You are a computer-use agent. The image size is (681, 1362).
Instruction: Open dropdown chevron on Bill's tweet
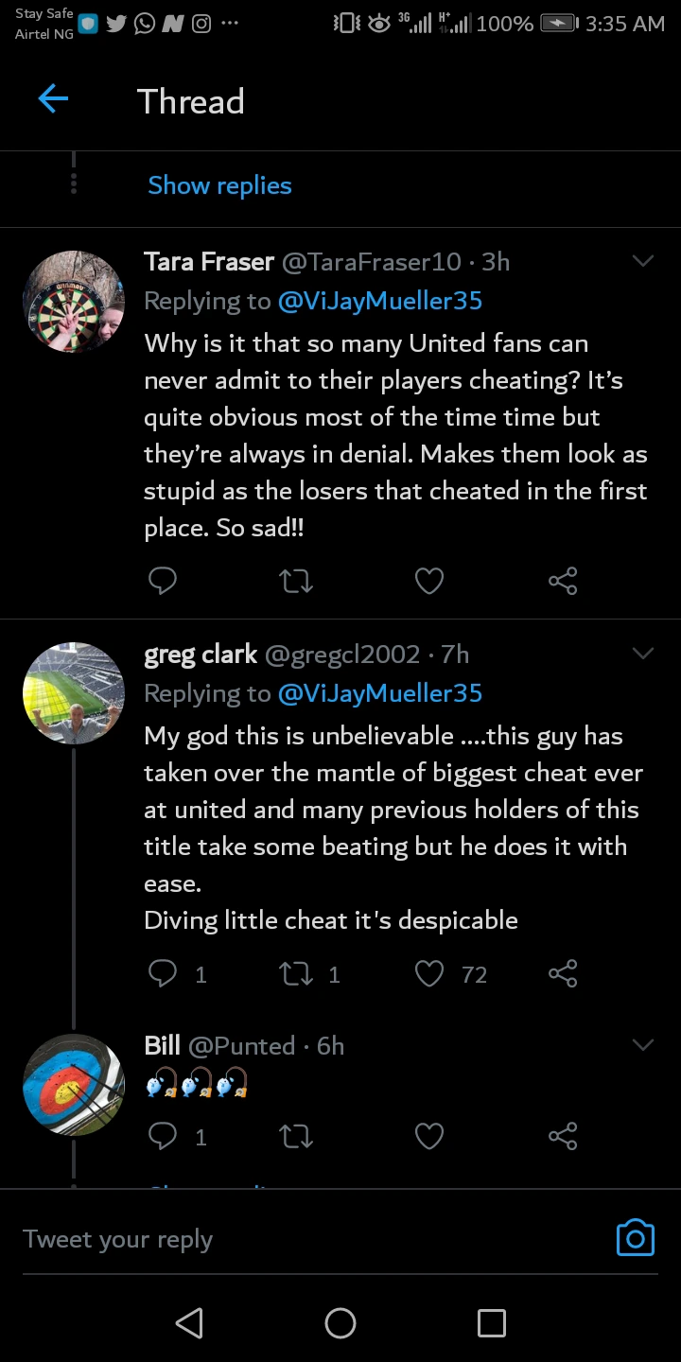coord(643,1045)
